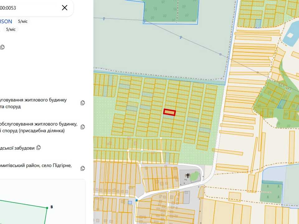Select vertex B on the parcel sketch
The width and height of the screenshot is (299, 224).
pos(47,208)
